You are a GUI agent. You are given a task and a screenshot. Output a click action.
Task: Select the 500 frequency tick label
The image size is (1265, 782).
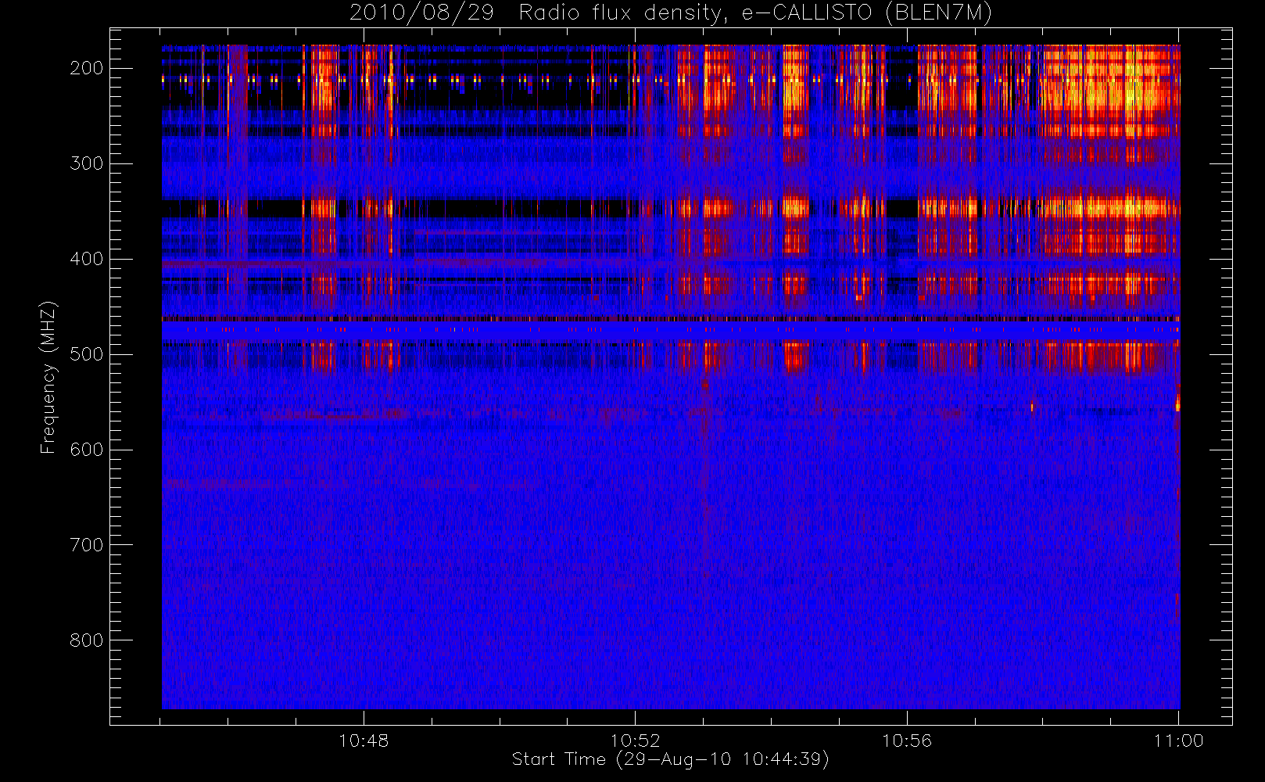(x=86, y=354)
